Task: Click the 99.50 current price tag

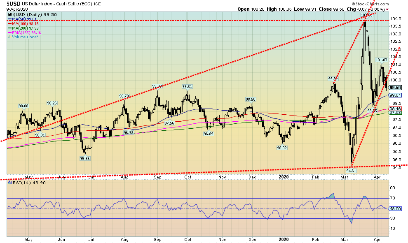Action: tap(394, 88)
